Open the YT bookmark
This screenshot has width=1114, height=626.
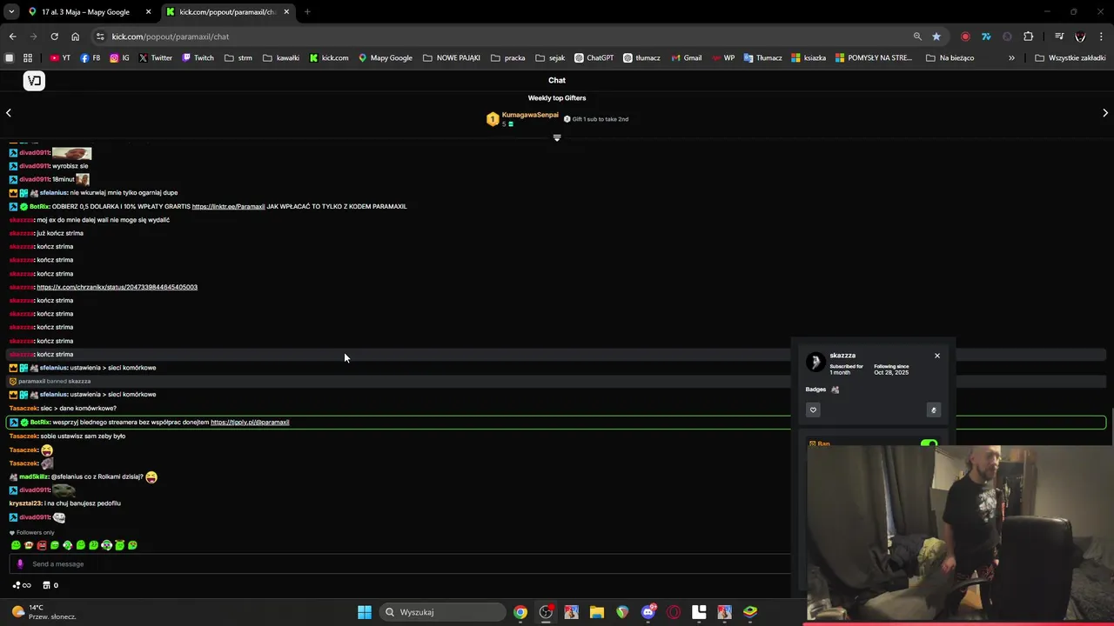(x=60, y=58)
